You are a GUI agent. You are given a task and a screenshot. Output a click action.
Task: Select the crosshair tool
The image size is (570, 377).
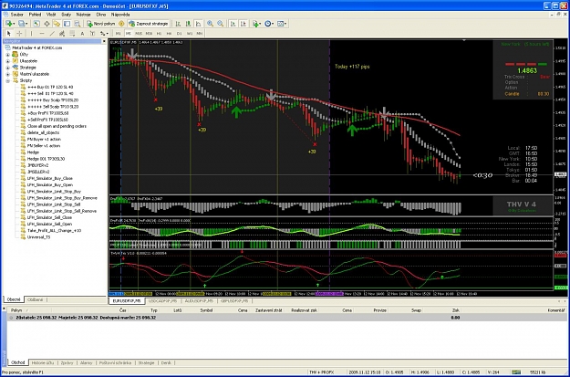pyautogui.click(x=19, y=34)
